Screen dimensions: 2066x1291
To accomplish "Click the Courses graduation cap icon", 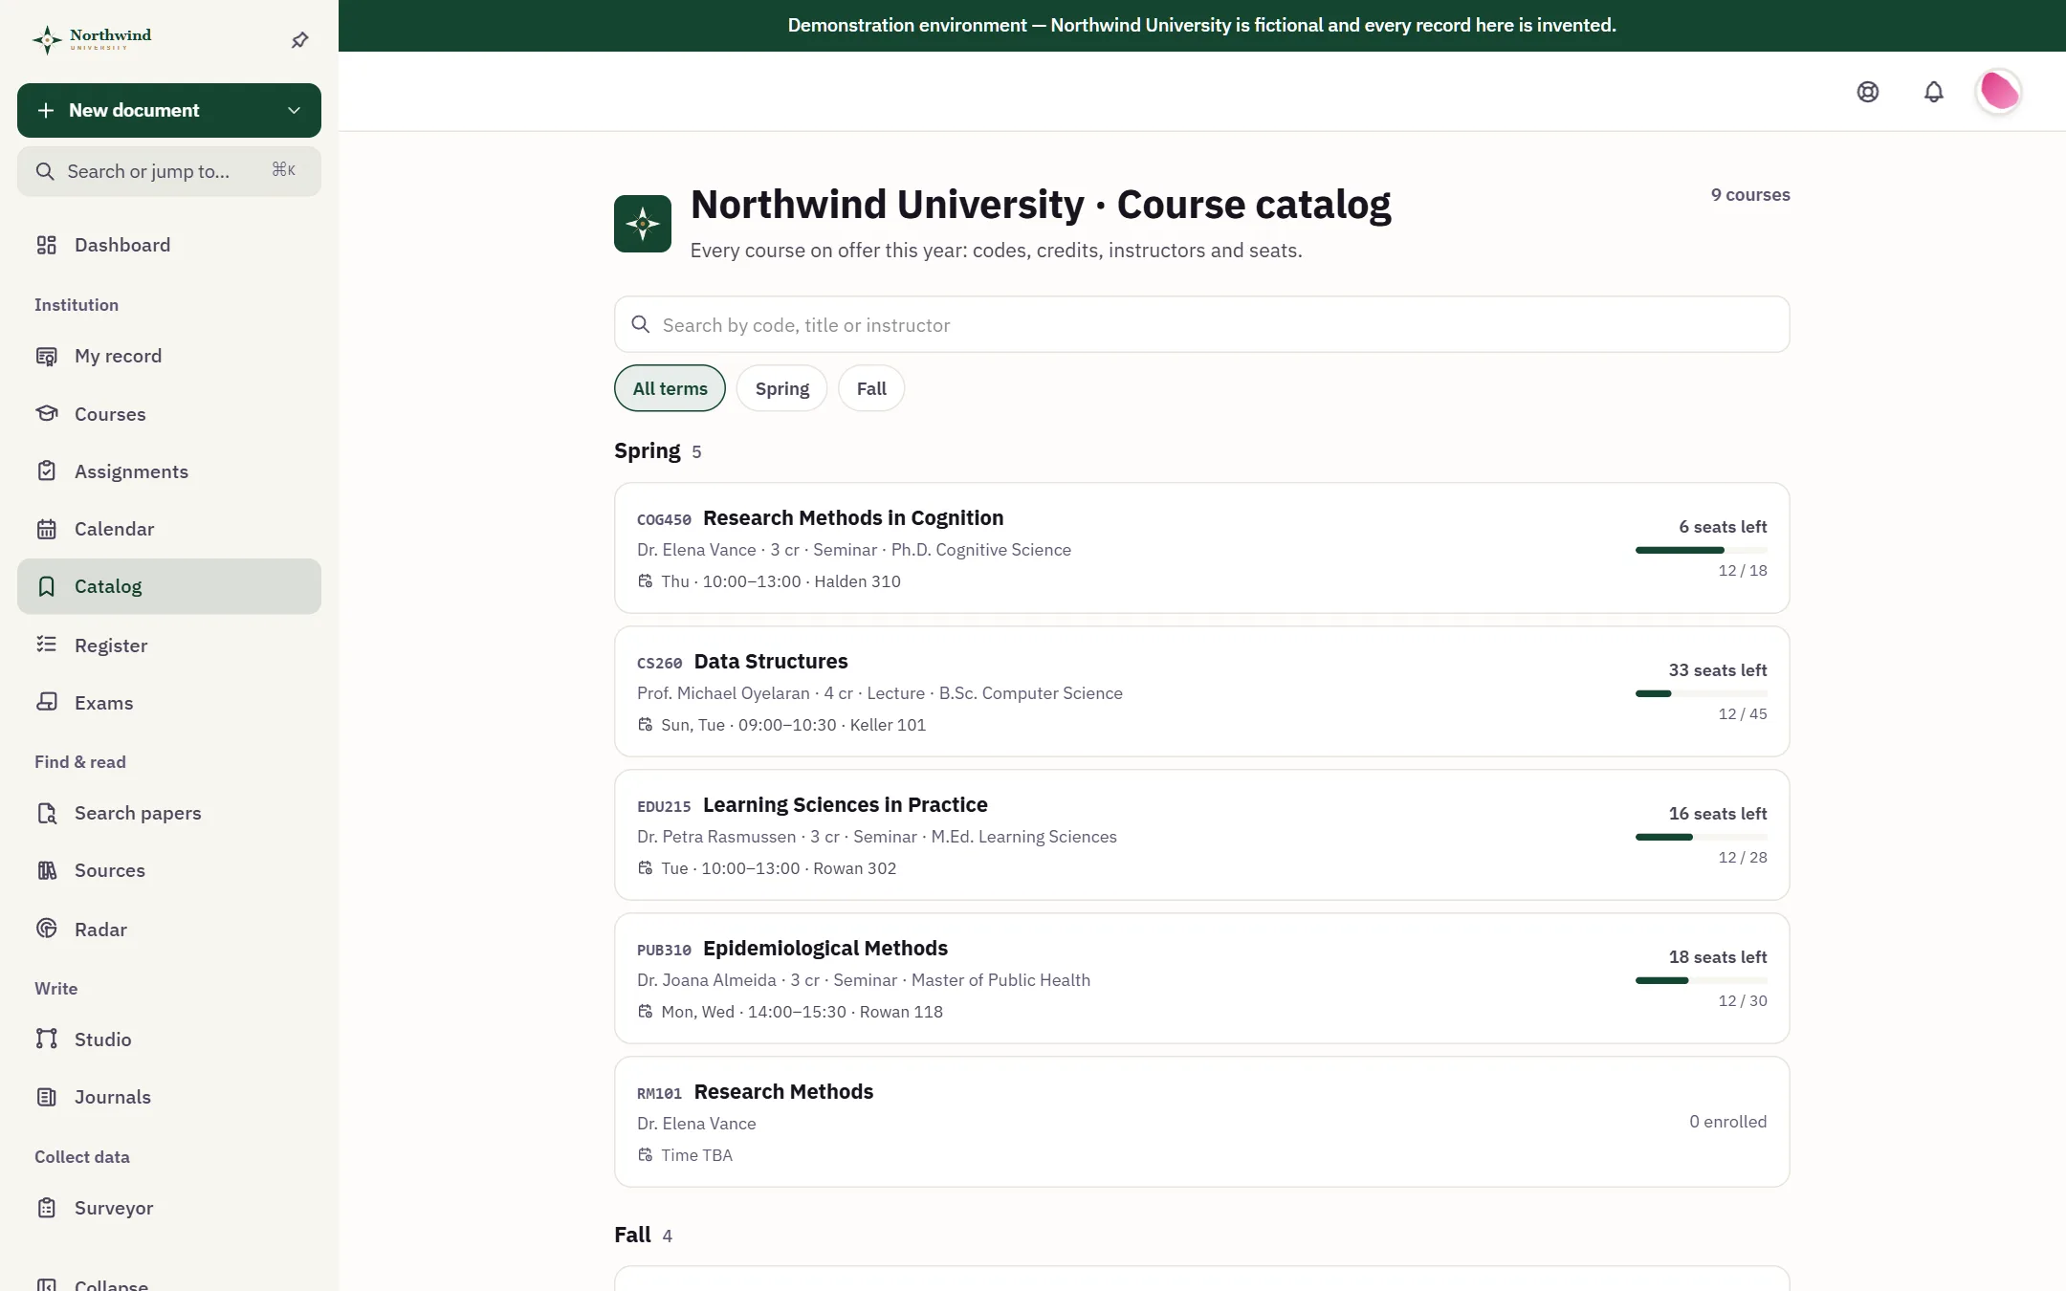I will tap(47, 413).
